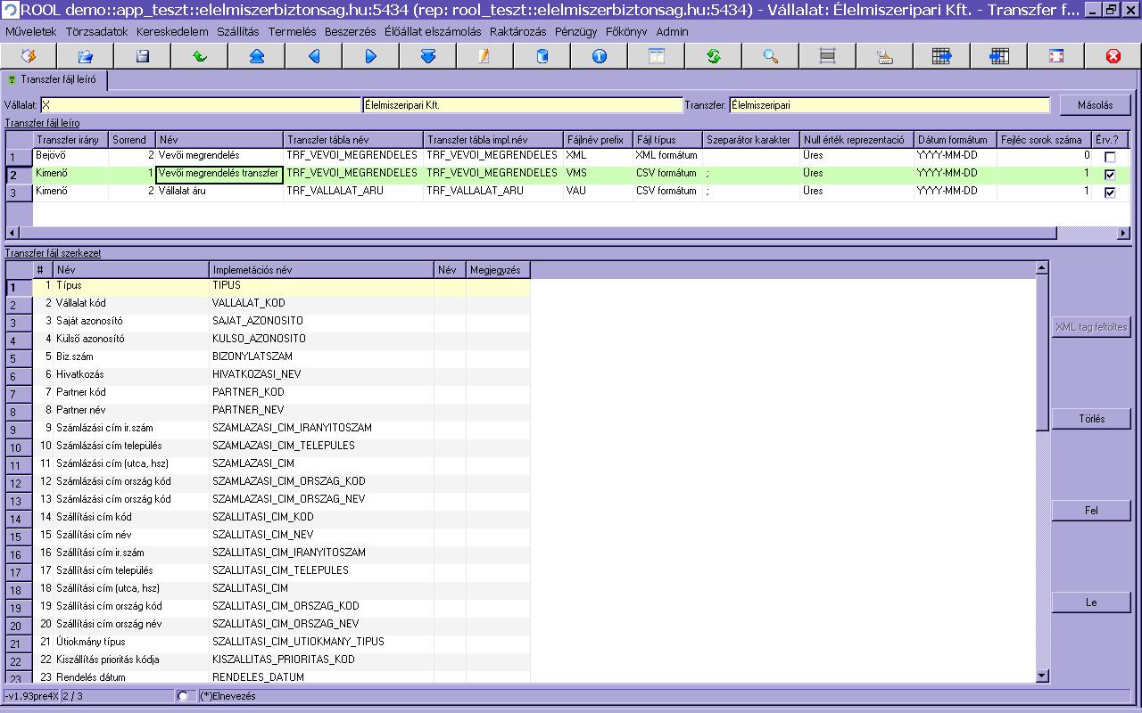Image resolution: width=1142 pixels, height=713 pixels.
Task: Switch to Transzfer fájl leíró tab
Action: (x=54, y=80)
